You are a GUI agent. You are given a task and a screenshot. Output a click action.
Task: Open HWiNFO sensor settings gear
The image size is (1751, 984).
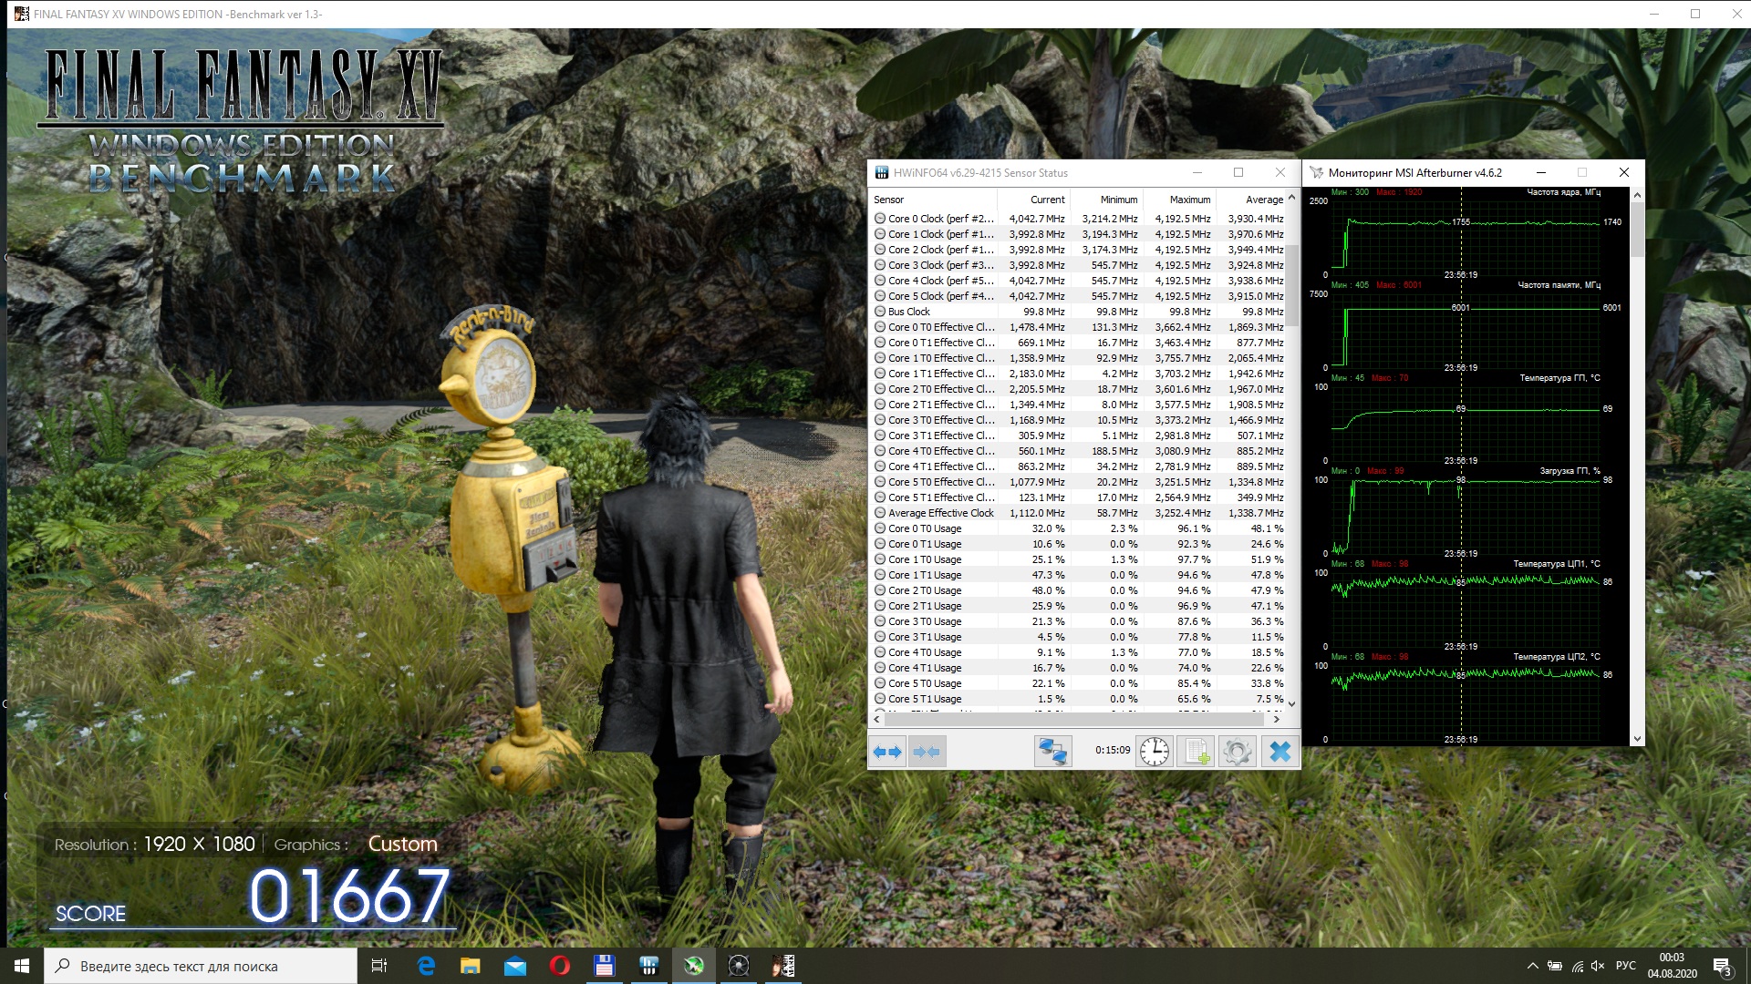click(1237, 752)
